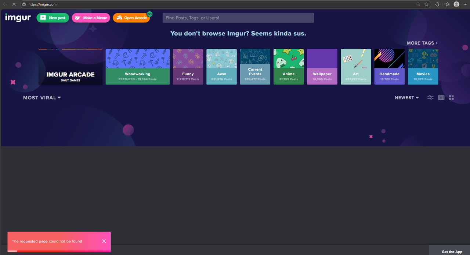Open the Woodworking featured tag
Image resolution: width=470 pixels, height=255 pixels.
138,67
